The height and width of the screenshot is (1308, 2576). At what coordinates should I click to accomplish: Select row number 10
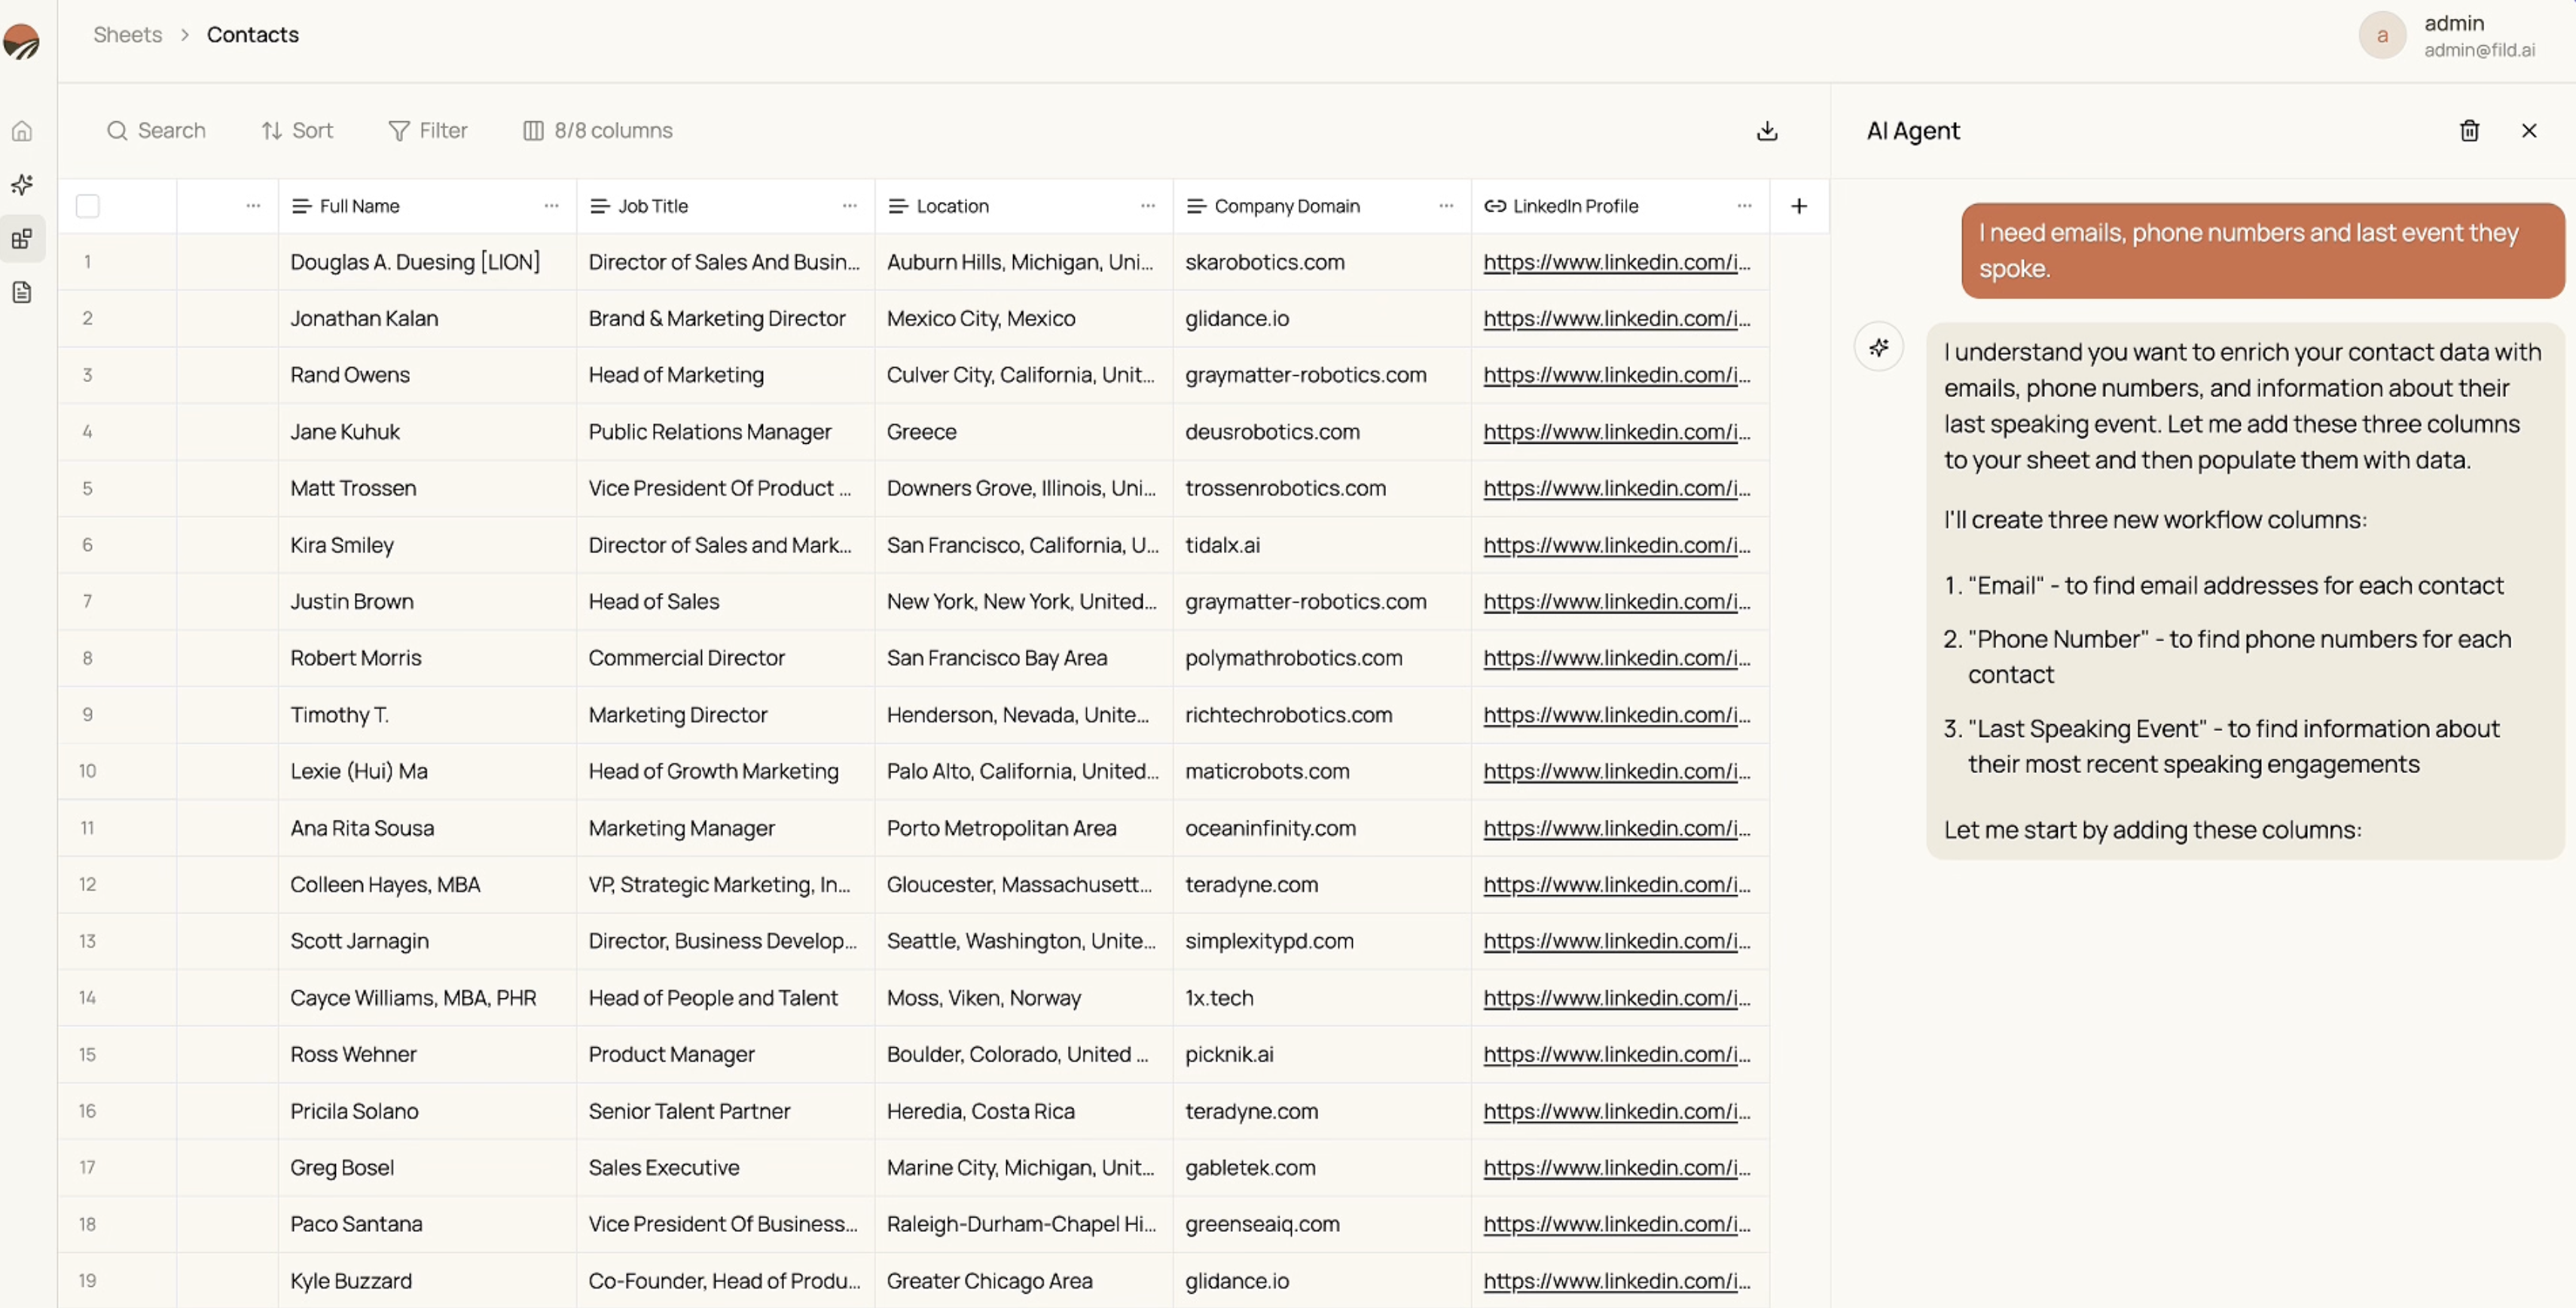[x=88, y=771]
